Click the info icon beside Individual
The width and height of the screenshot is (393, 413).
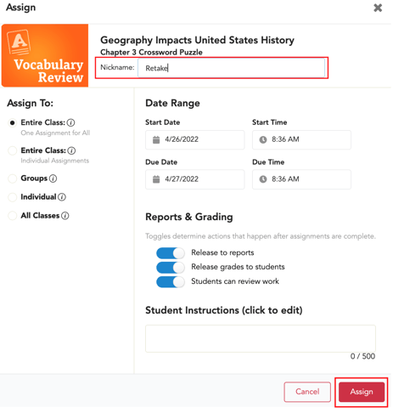[x=62, y=197]
